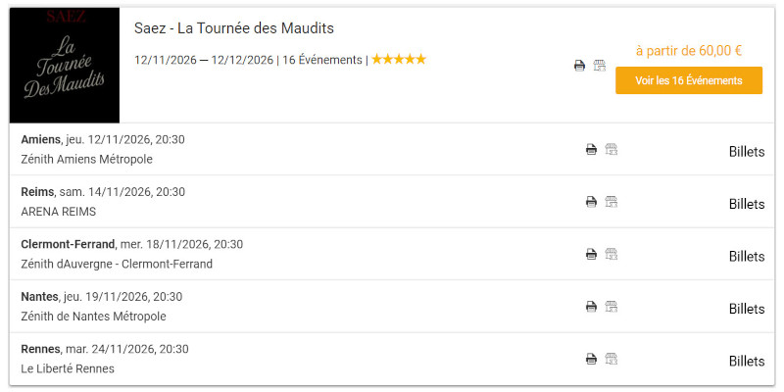The image size is (784, 392).
Task: Click the printer icon for the Reims event
Action: pyautogui.click(x=591, y=202)
